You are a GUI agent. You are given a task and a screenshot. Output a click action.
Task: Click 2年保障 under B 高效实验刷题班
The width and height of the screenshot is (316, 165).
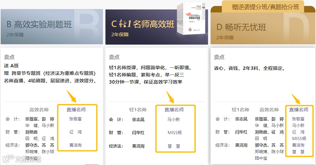coord(15,35)
